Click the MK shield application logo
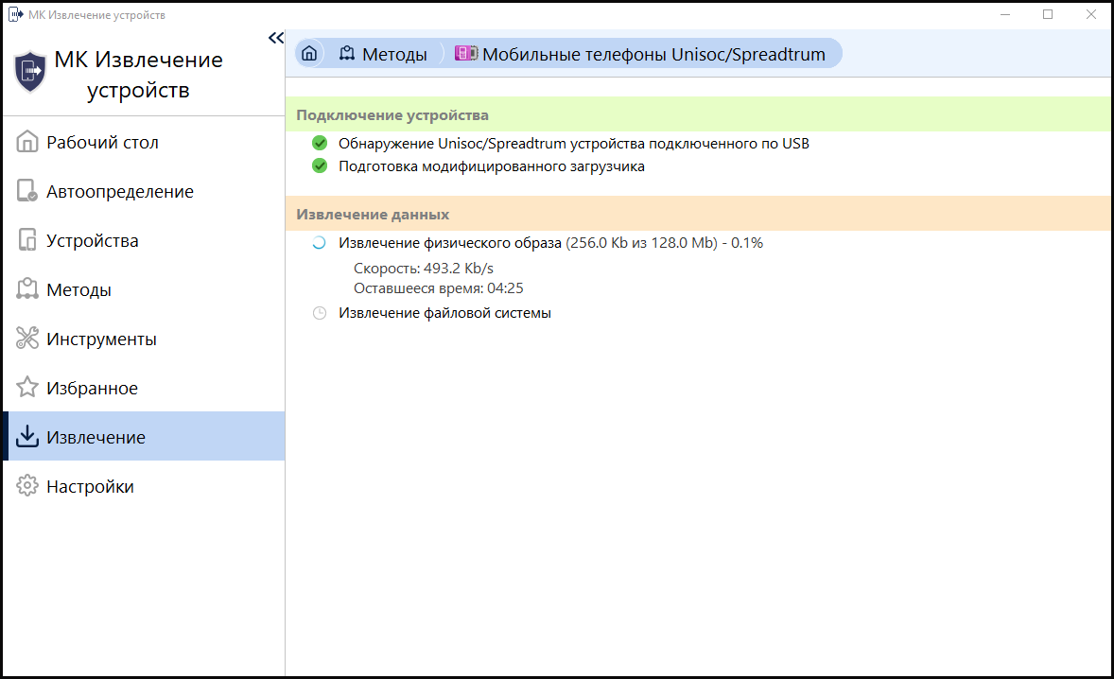The height and width of the screenshot is (679, 1114). coord(30,72)
